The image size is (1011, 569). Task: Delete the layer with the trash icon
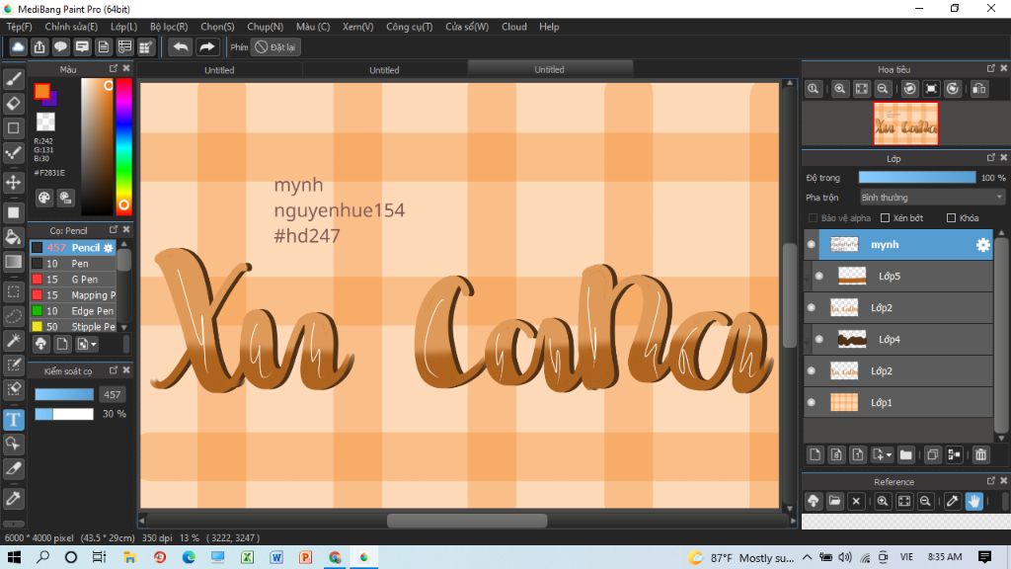coord(980,454)
